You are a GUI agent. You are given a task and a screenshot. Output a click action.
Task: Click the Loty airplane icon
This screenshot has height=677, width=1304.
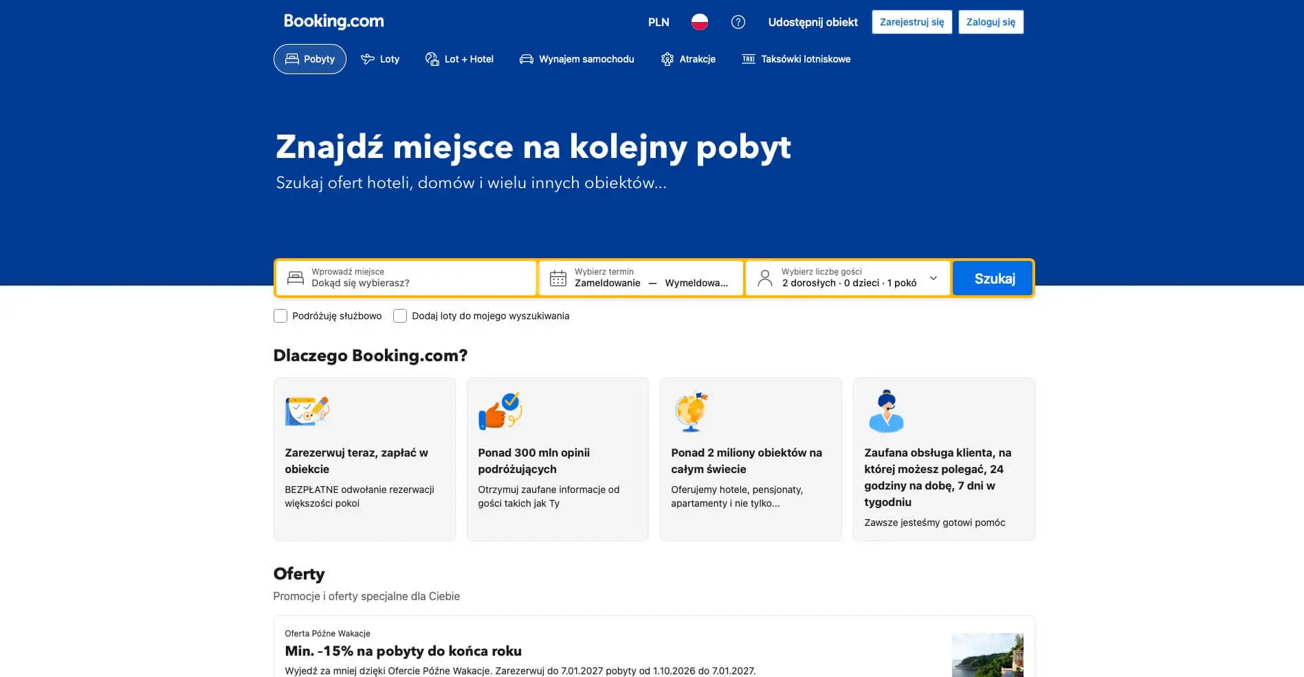point(368,59)
